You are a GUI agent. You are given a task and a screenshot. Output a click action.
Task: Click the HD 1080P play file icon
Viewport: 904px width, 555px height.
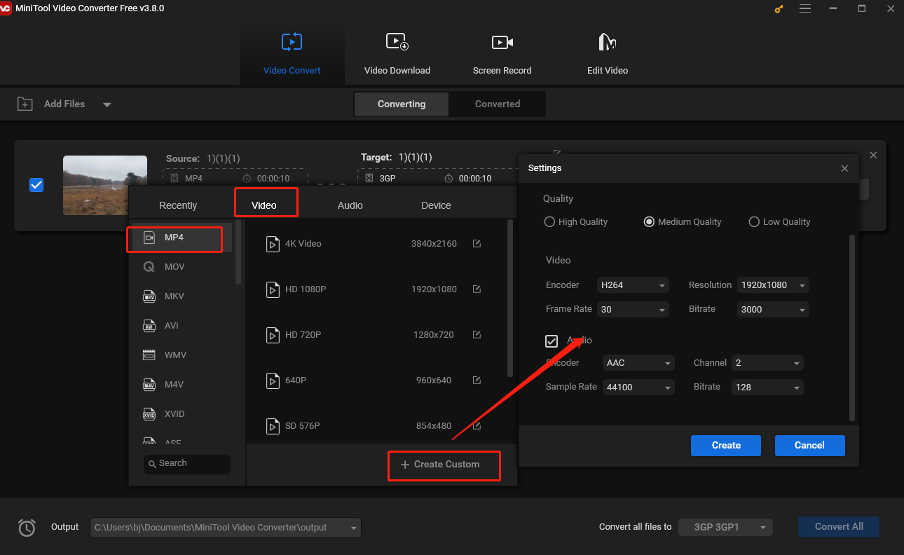(x=273, y=289)
